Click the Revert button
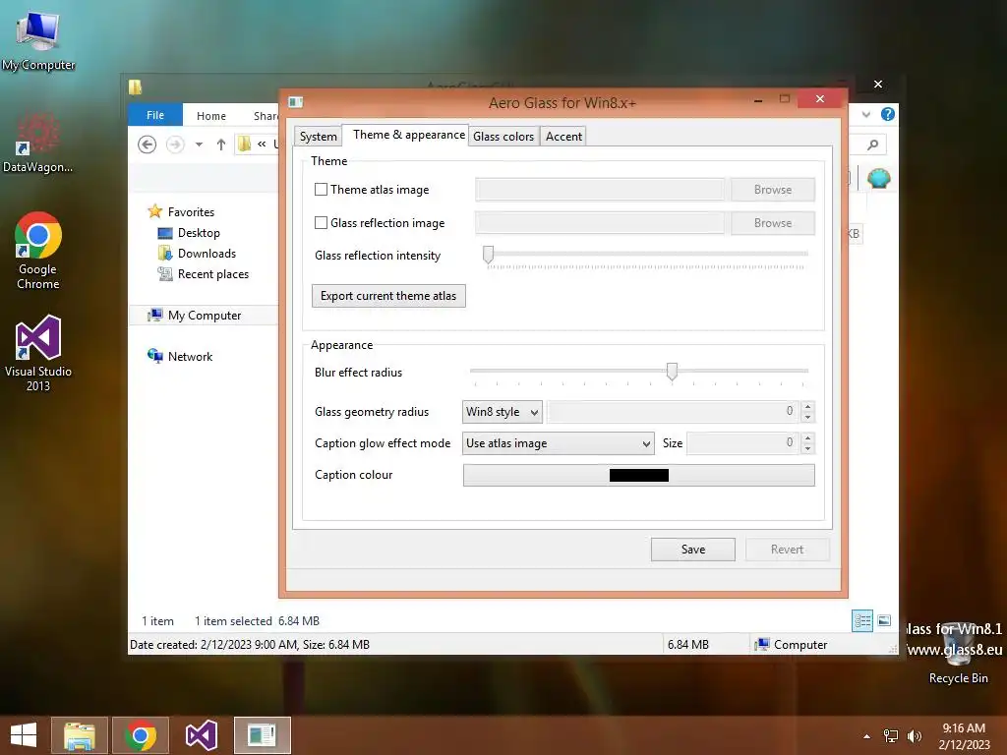 [x=788, y=550]
